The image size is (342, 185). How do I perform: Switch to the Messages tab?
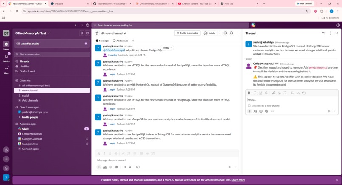[103, 41]
